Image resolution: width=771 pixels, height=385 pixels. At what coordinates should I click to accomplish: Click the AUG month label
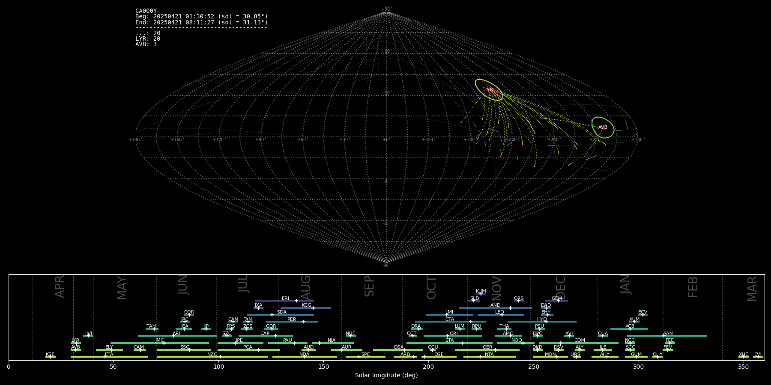point(306,287)
